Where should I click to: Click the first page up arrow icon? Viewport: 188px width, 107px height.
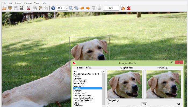tap(94, 8)
